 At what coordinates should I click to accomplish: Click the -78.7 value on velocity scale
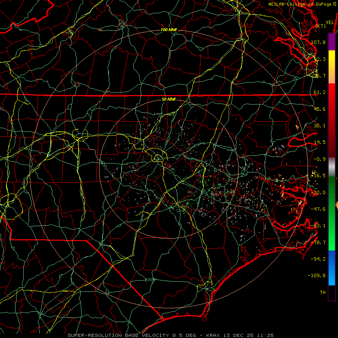[x=318, y=243]
